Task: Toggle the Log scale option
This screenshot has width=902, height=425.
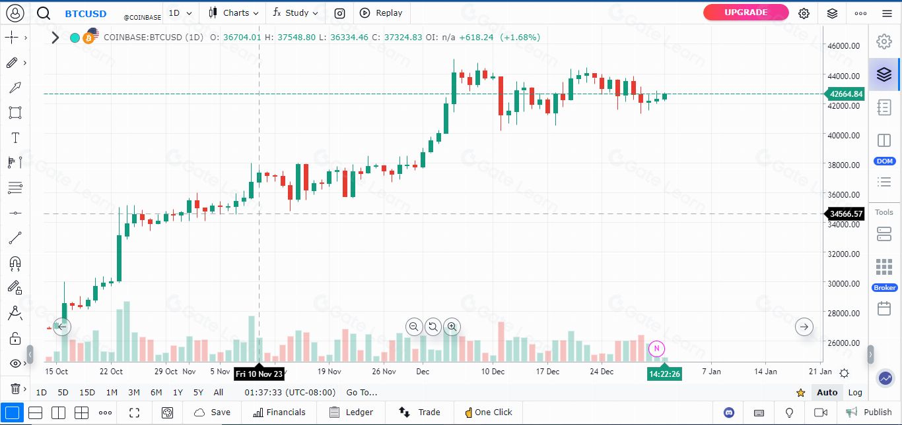Action: click(x=855, y=392)
